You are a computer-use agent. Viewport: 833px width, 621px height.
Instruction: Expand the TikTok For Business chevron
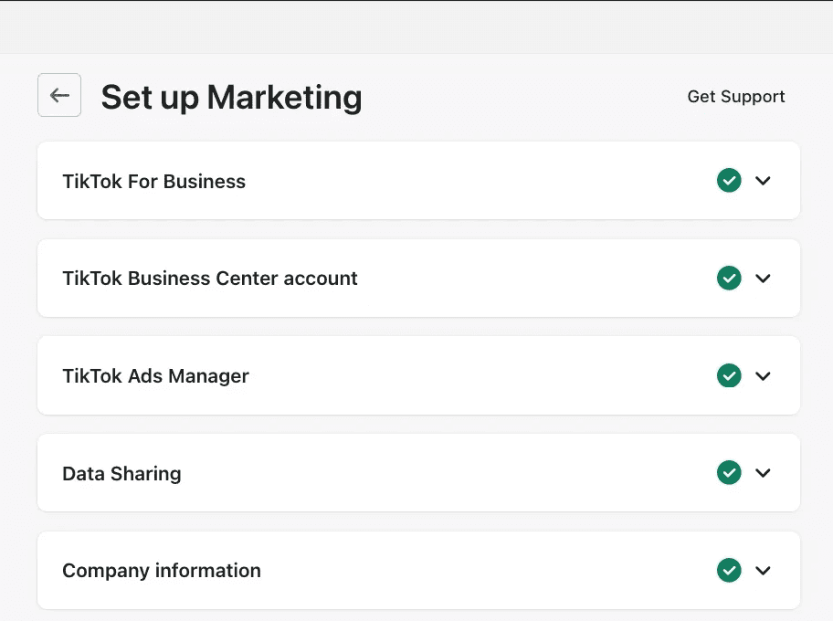763,181
